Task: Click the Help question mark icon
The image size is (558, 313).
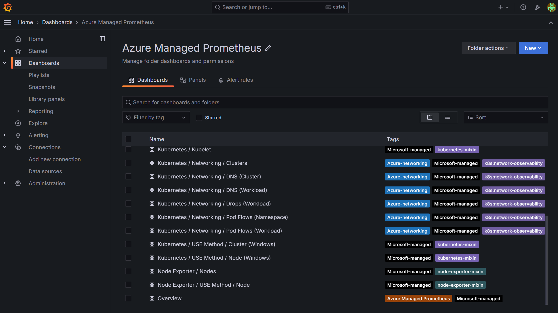Action: click(523, 7)
